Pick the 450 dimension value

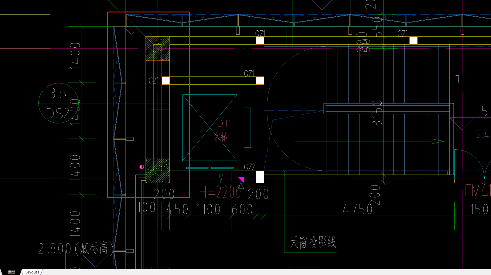(177, 209)
